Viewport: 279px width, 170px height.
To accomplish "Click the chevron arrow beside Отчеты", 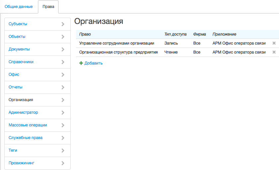I will [63, 87].
